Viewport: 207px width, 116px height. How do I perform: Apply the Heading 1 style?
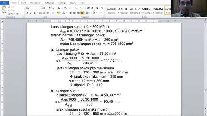pyautogui.click(x=123, y=11)
